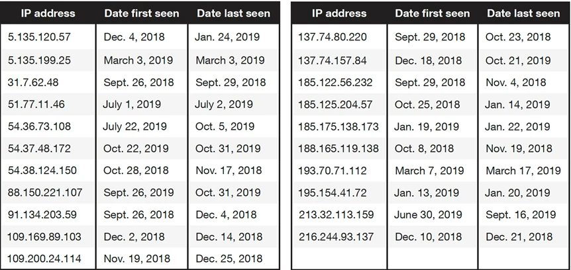Select the 51.77.11.46 IP entry
This screenshot has width=571, height=270.
point(36,105)
